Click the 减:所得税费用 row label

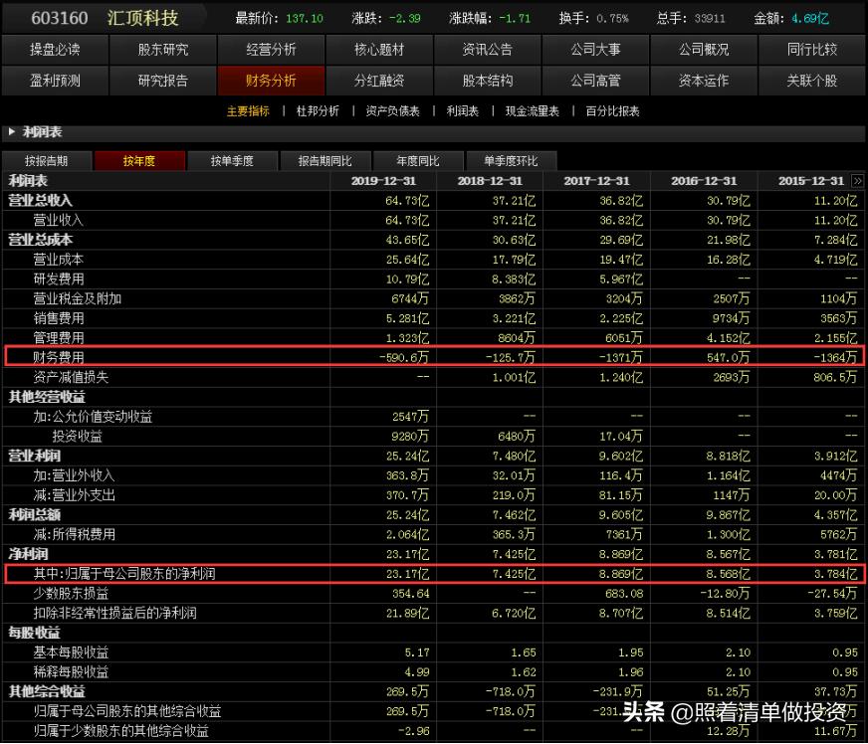75,534
